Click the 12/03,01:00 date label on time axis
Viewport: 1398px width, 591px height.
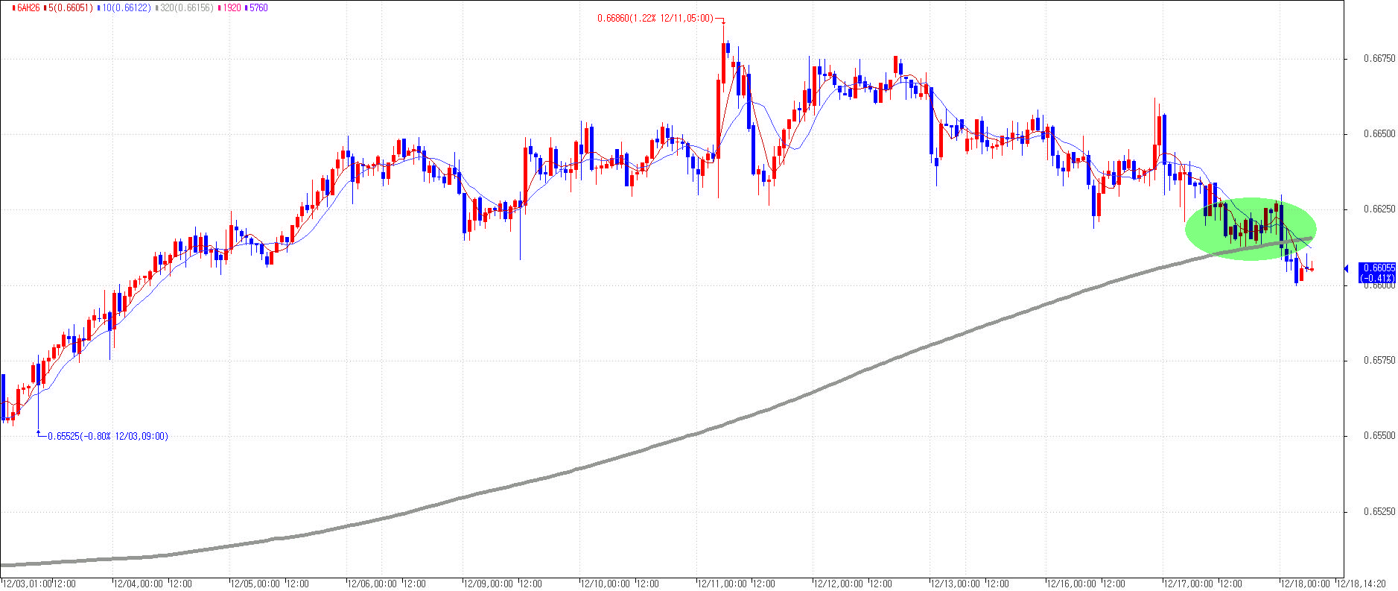click(26, 584)
